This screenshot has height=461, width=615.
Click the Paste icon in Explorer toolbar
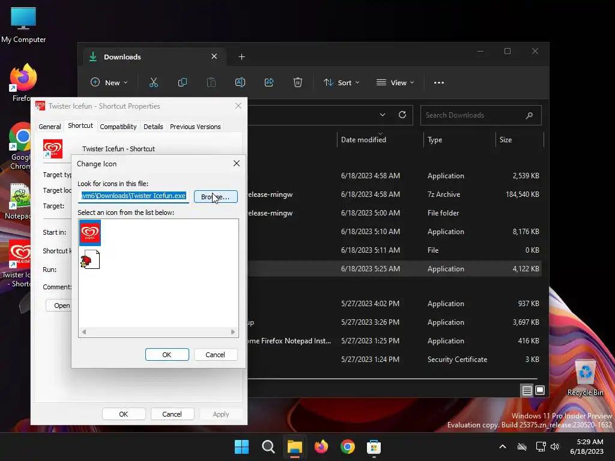click(x=211, y=83)
